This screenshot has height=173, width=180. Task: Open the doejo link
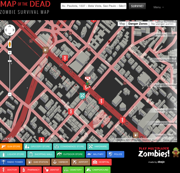pos(161,162)
